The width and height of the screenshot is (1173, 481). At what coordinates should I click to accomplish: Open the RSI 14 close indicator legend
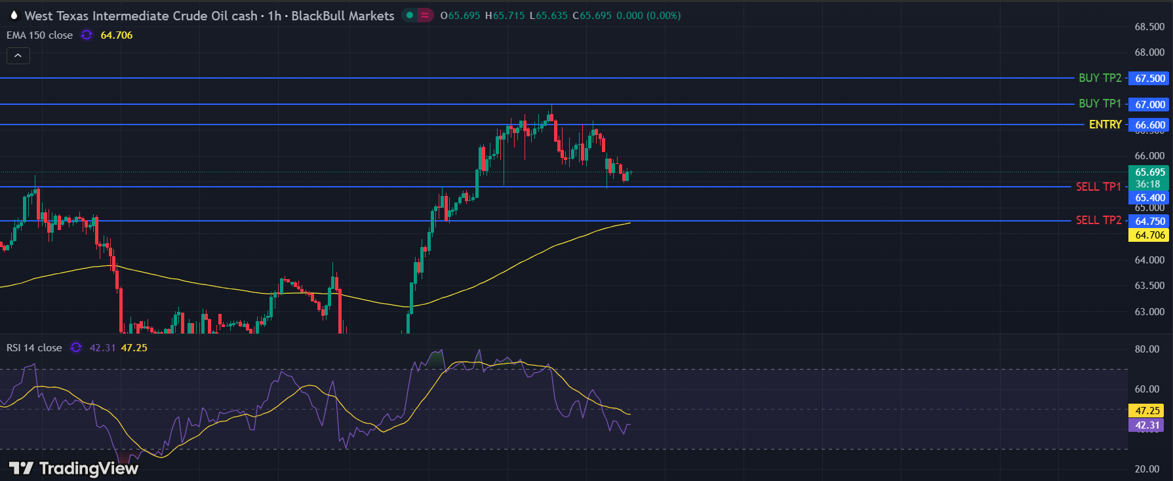point(34,348)
